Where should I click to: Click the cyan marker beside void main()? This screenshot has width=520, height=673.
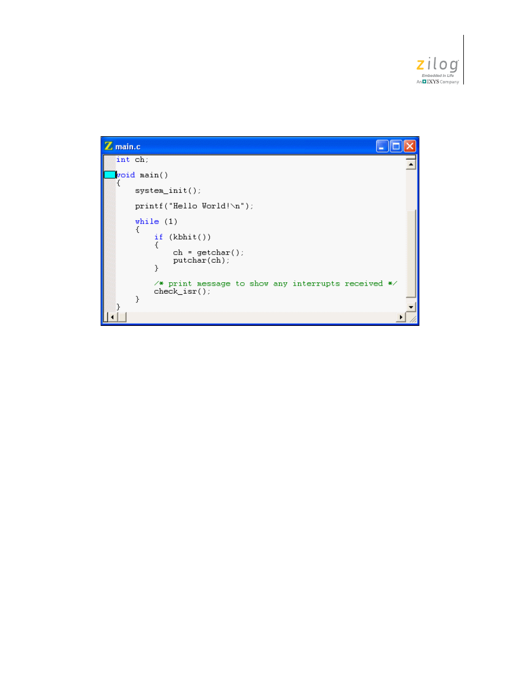coord(110,175)
